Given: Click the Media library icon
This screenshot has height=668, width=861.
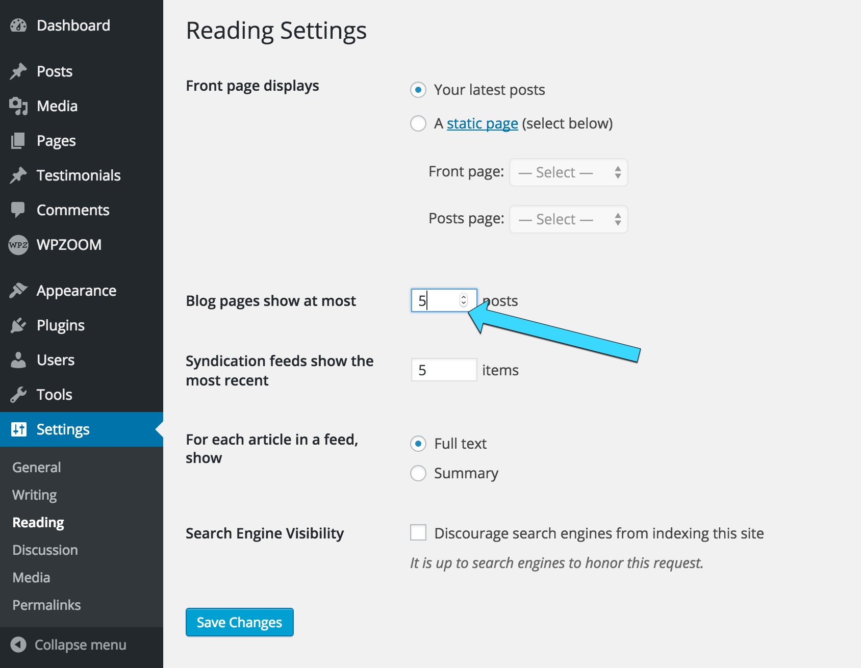Looking at the screenshot, I should pos(18,106).
